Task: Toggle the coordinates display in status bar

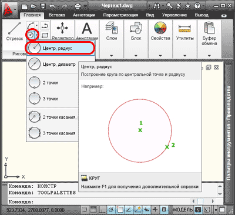Action: [x=35, y=210]
